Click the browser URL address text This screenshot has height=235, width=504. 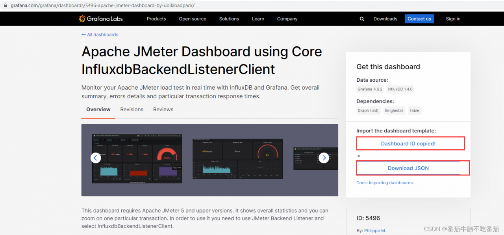[x=102, y=6]
